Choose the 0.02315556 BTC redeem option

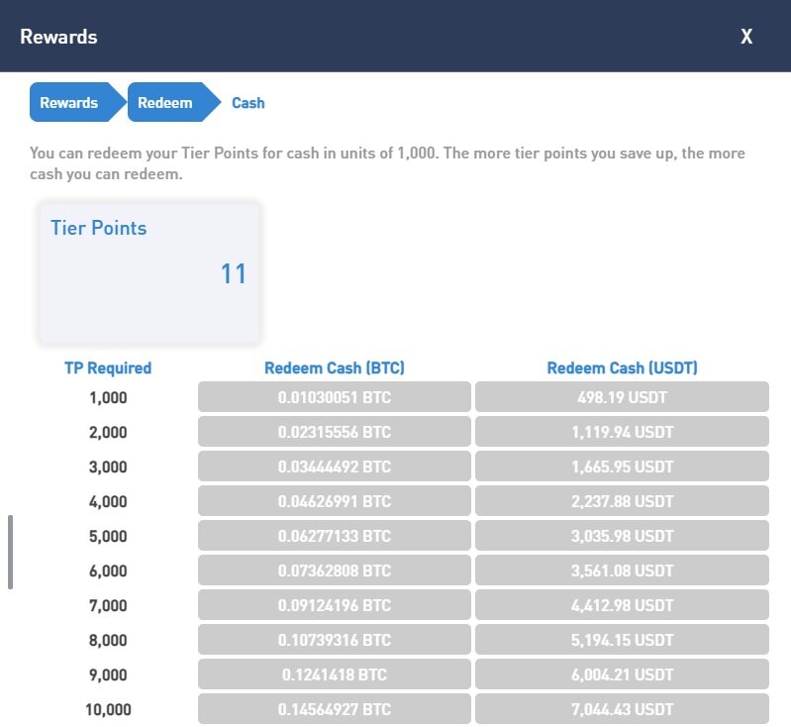(x=335, y=432)
